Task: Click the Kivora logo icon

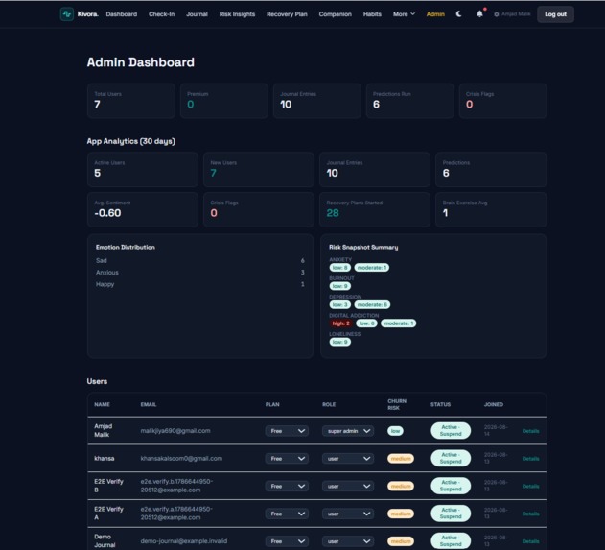Action: (x=67, y=14)
